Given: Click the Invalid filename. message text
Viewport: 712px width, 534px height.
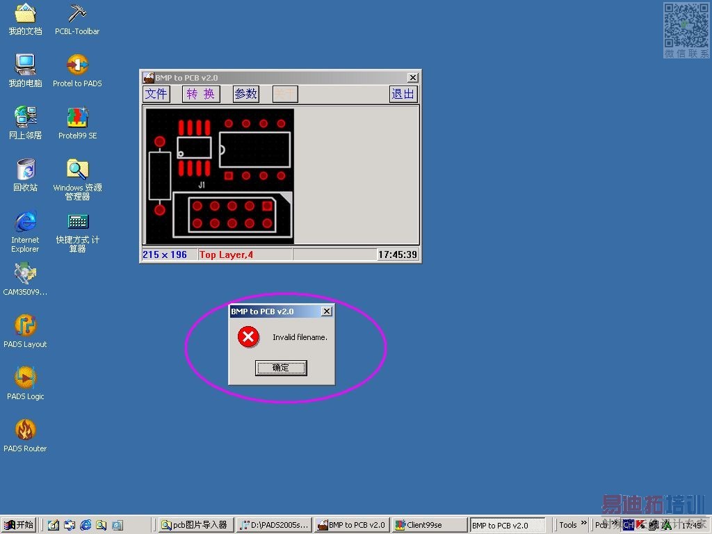Looking at the screenshot, I should 300,337.
